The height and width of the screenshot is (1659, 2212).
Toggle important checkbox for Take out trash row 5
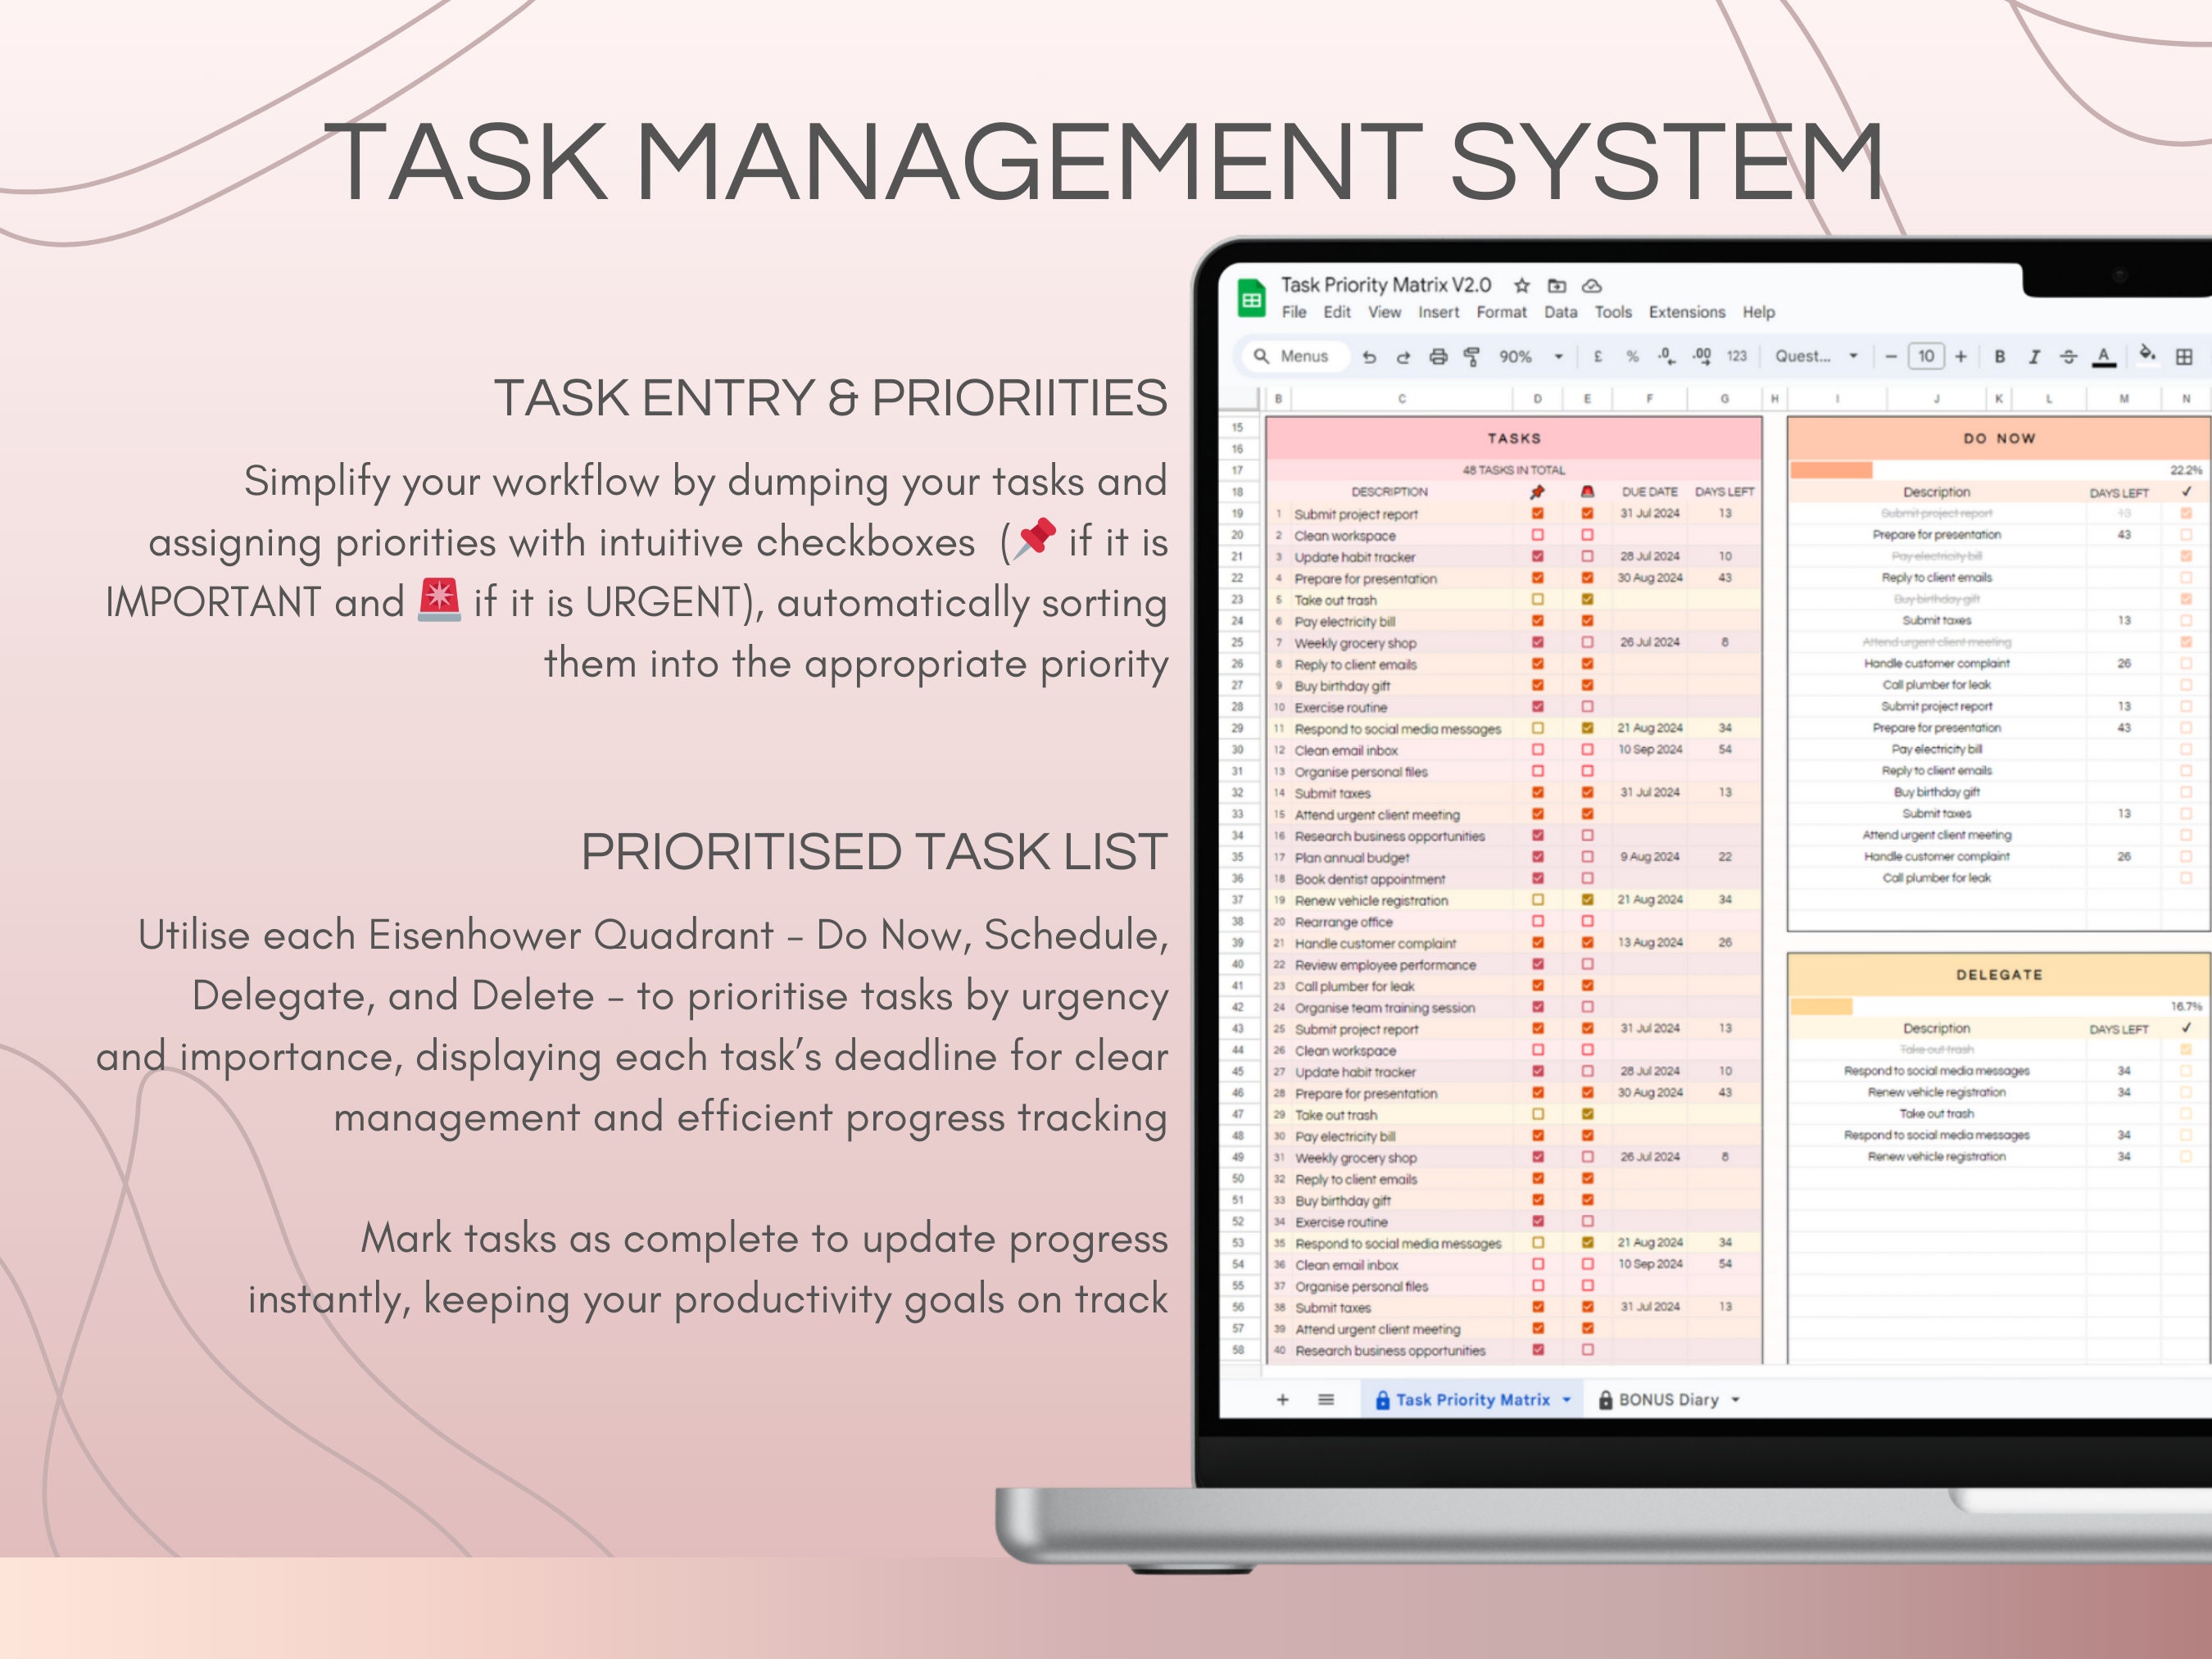pos(1538,599)
